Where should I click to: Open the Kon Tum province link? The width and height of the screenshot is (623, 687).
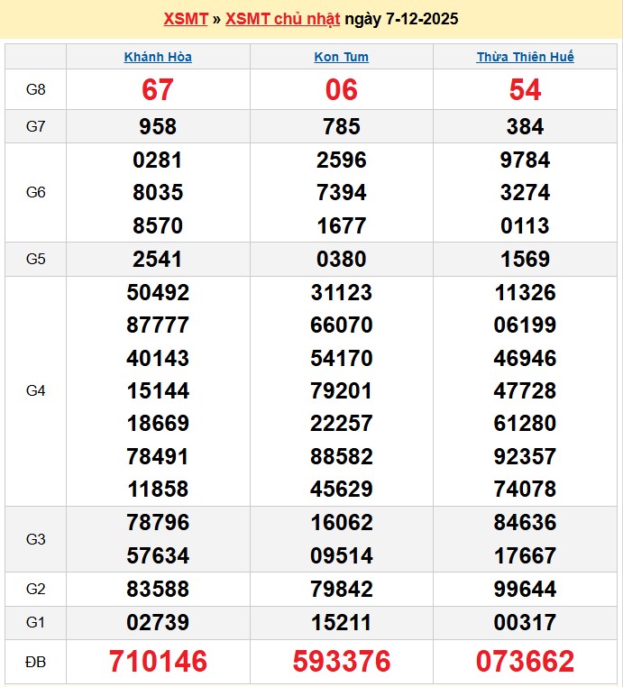pos(341,57)
